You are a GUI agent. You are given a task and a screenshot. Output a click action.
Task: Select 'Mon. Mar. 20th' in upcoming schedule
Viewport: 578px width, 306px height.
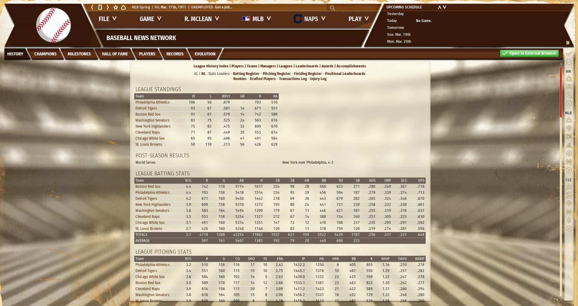(x=399, y=42)
